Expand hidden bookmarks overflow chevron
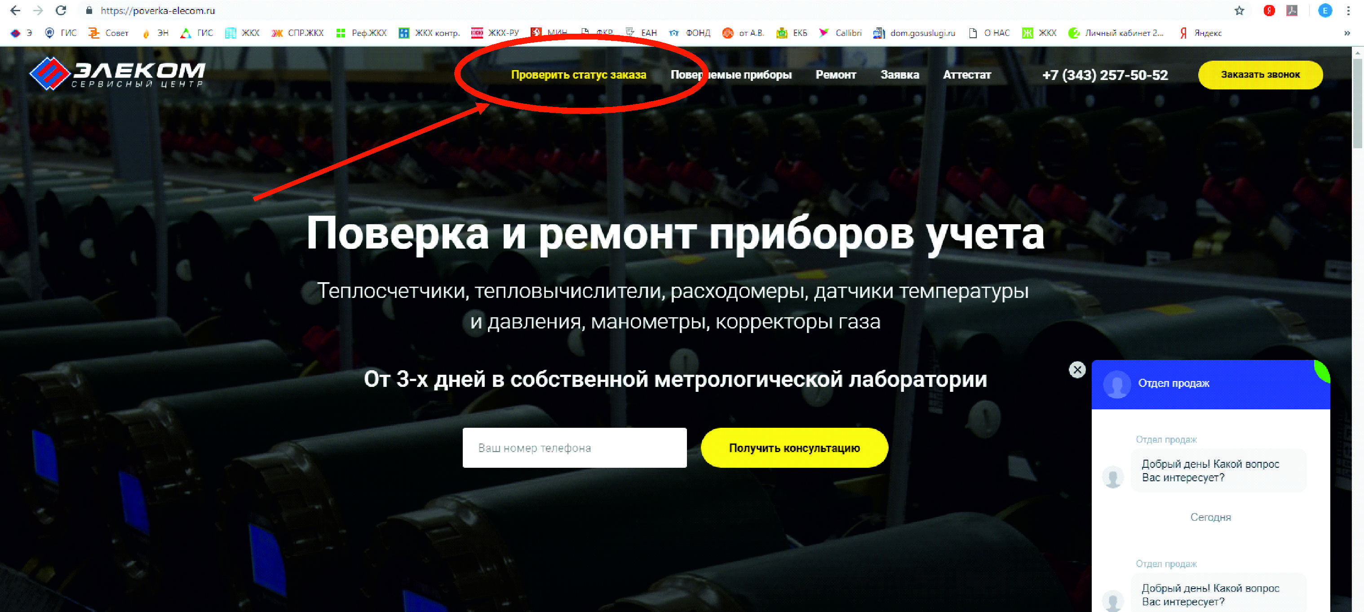 click(x=1346, y=33)
